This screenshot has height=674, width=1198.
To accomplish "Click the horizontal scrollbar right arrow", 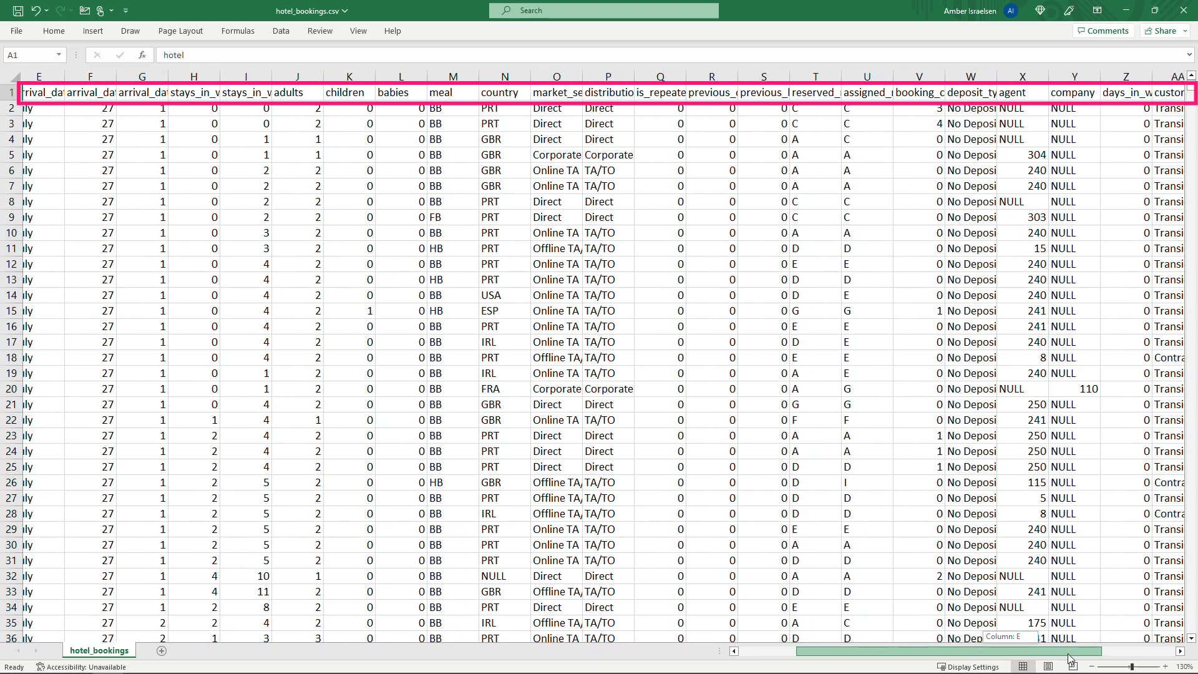I will pos(1180,651).
